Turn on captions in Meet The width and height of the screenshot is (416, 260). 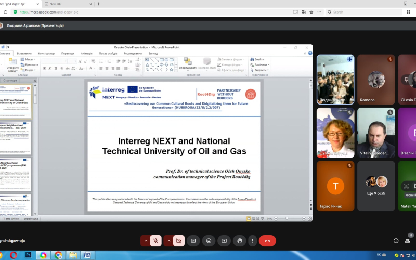pyautogui.click(x=193, y=241)
